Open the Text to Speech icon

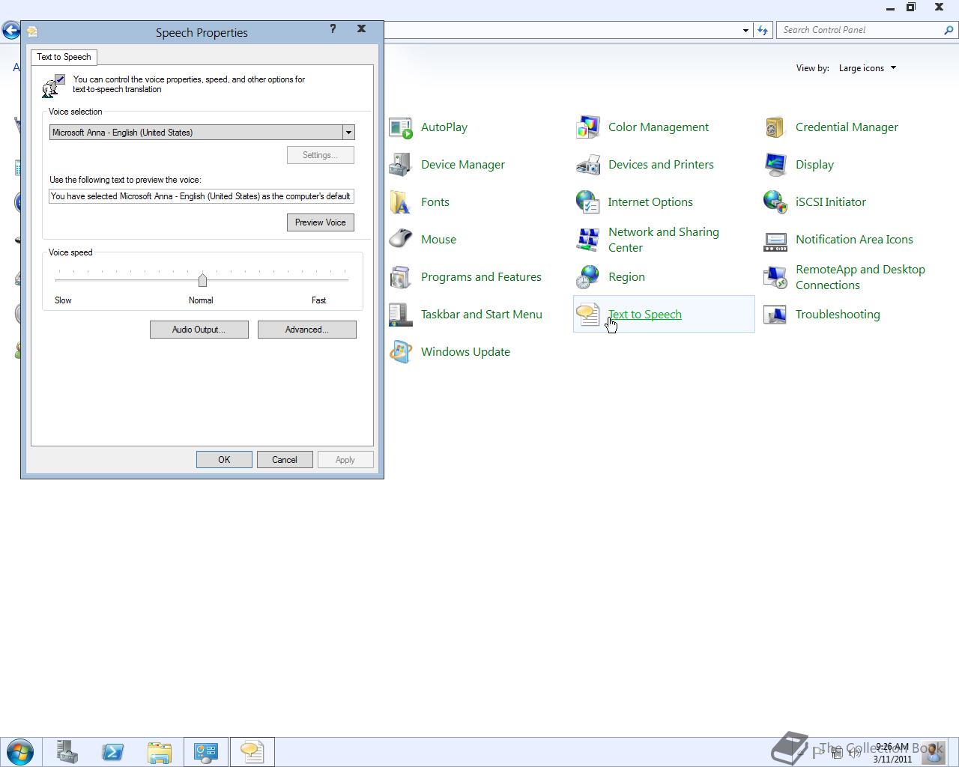point(588,315)
